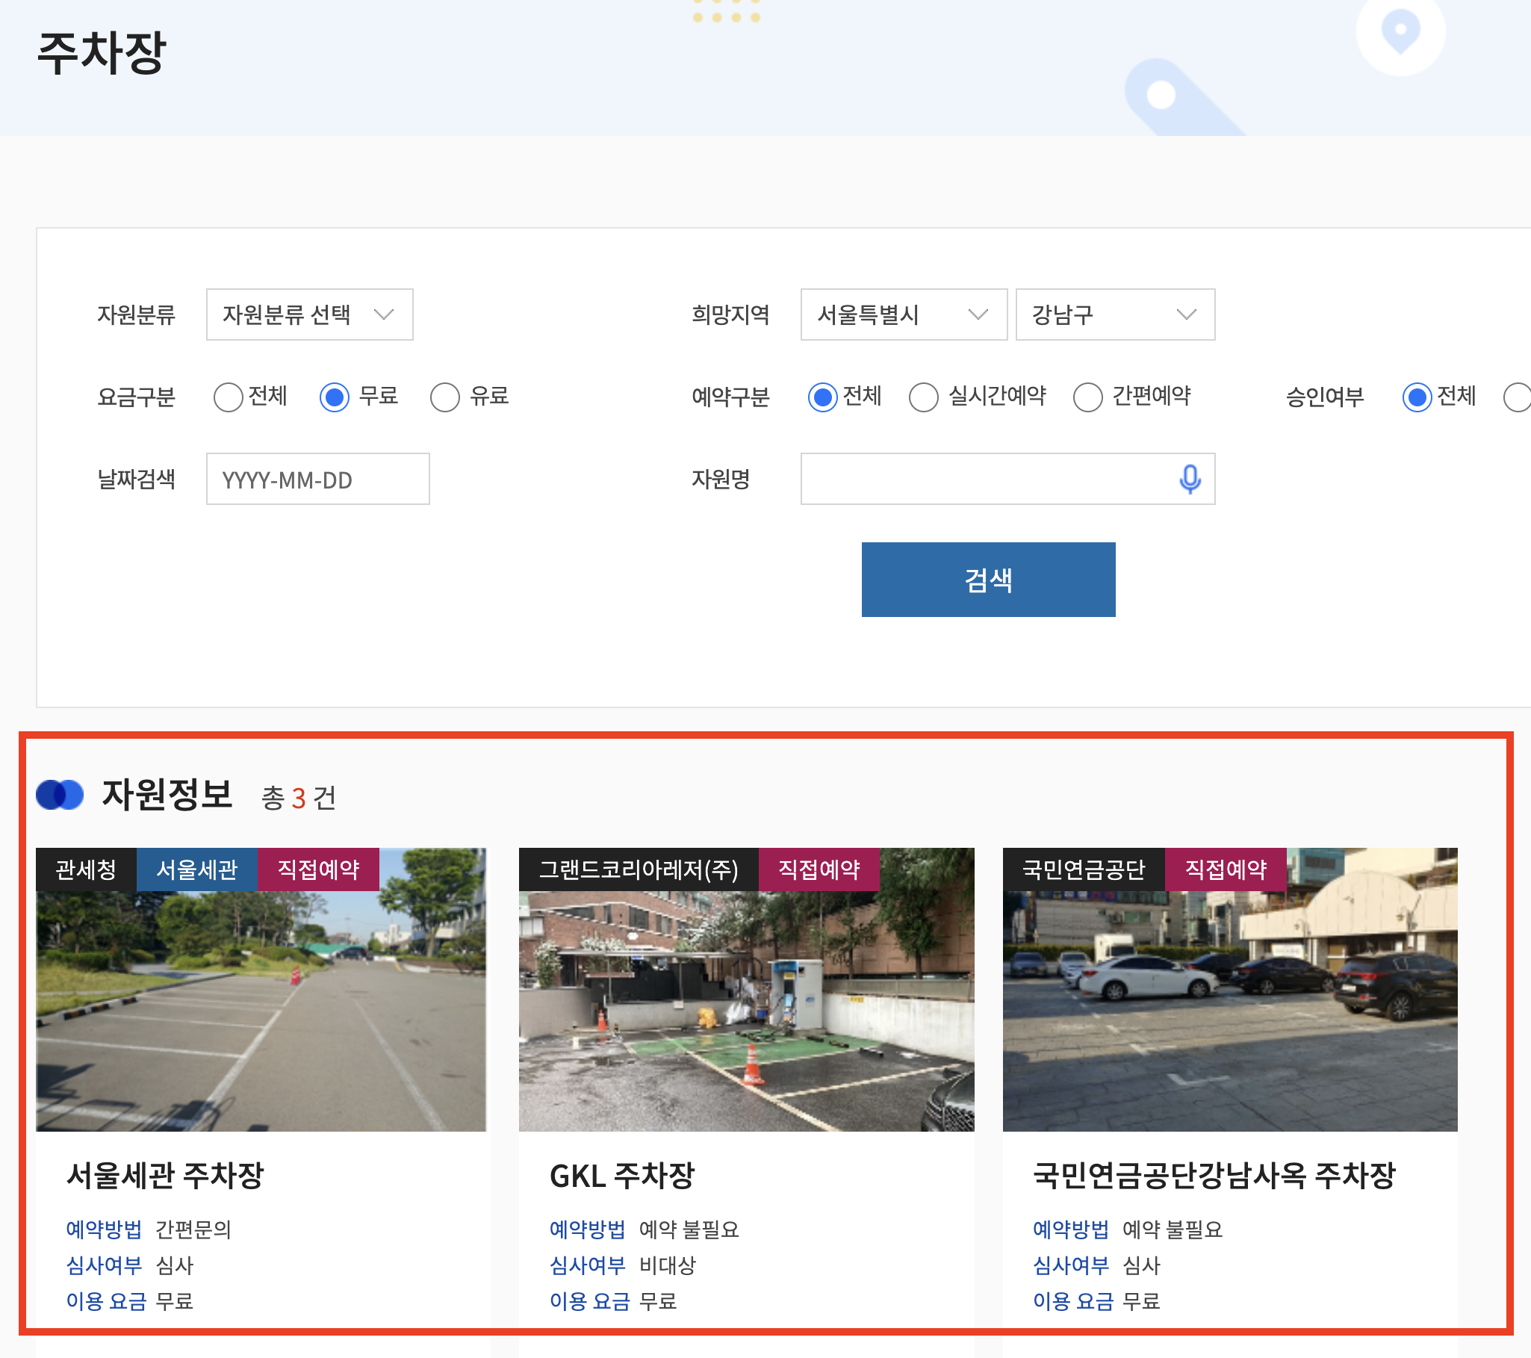Click 국민연금공단 tag on third card

pos(1083,869)
